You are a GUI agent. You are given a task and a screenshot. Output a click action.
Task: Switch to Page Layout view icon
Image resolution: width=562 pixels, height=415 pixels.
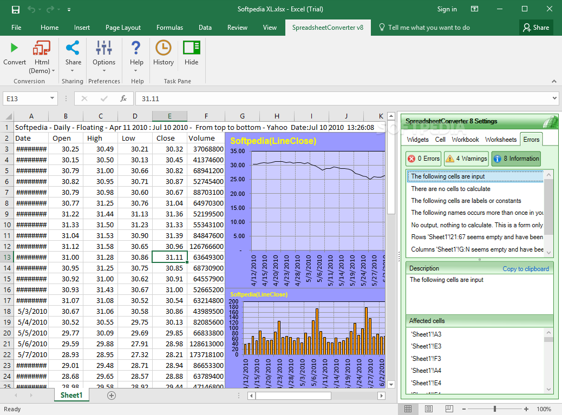pyautogui.click(x=429, y=409)
